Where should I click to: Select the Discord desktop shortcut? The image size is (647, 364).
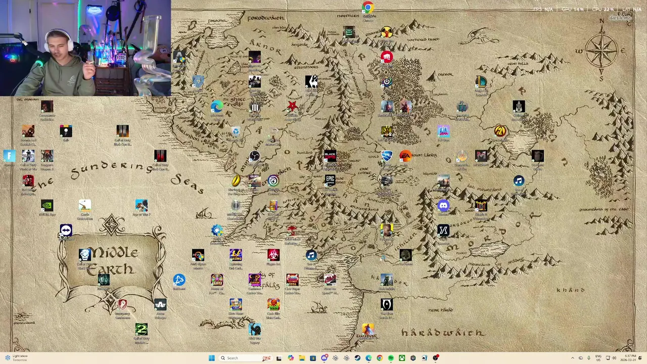click(443, 206)
